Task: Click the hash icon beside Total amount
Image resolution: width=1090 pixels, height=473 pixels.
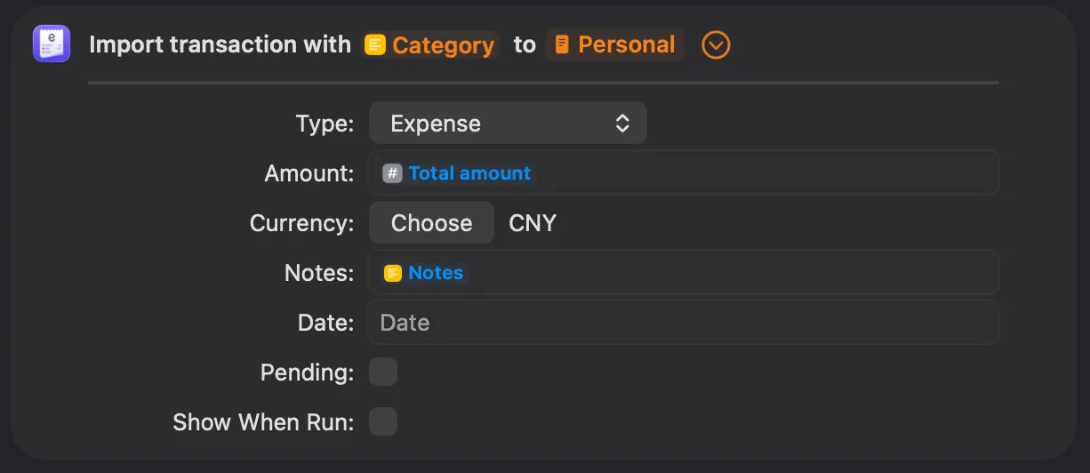Action: point(392,173)
